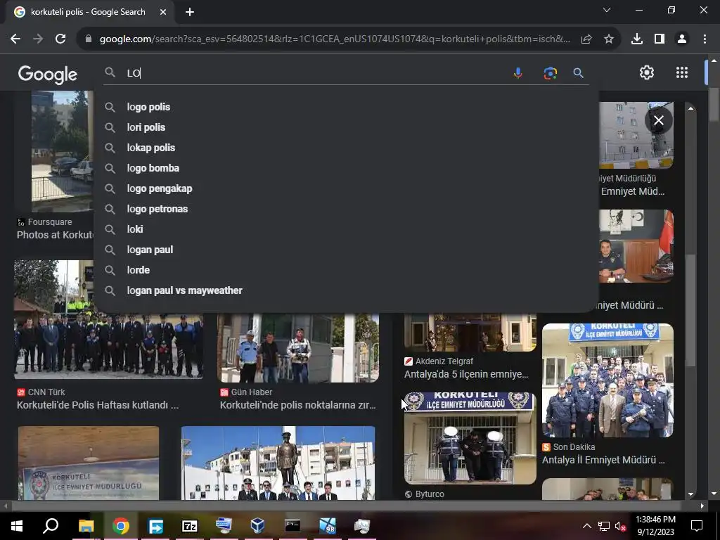720x540 pixels.
Task: Open "Antalya'da 5 ilçenin emniye..." link
Action: [466, 374]
